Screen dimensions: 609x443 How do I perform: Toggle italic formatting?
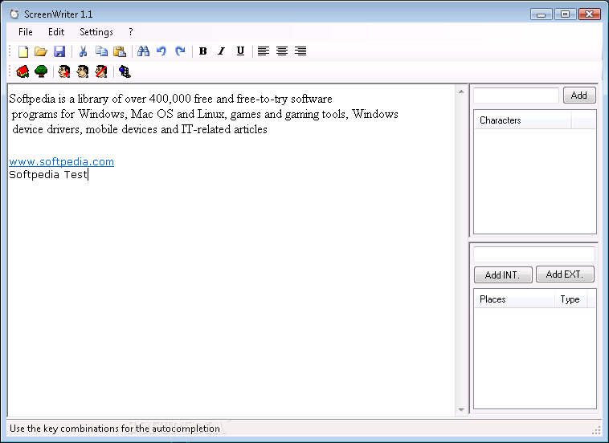[x=222, y=51]
